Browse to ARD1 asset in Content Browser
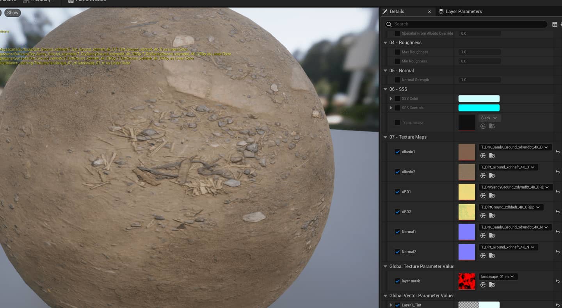562x308 pixels. tap(492, 196)
